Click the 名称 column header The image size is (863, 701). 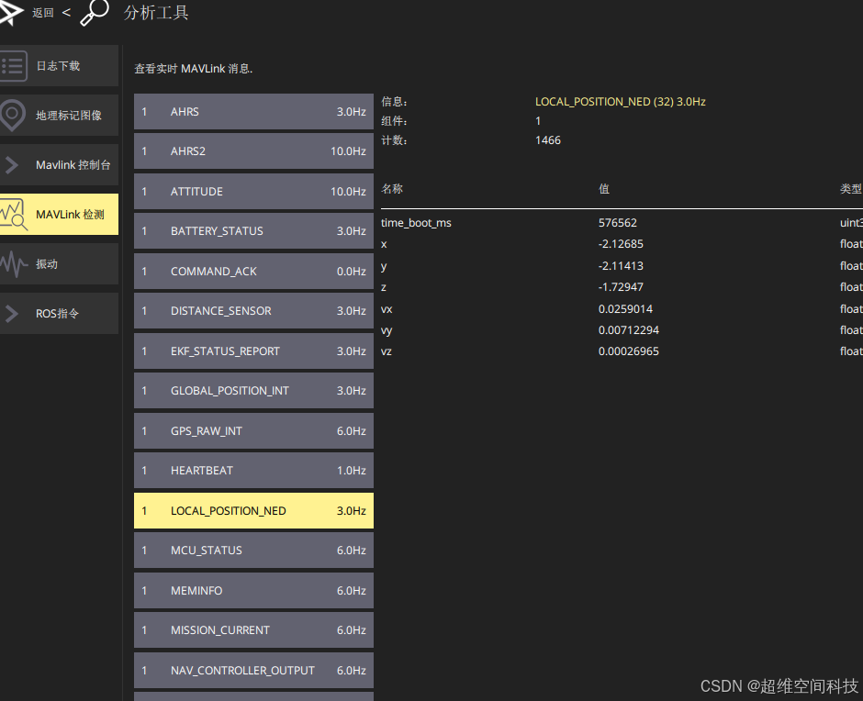point(392,189)
